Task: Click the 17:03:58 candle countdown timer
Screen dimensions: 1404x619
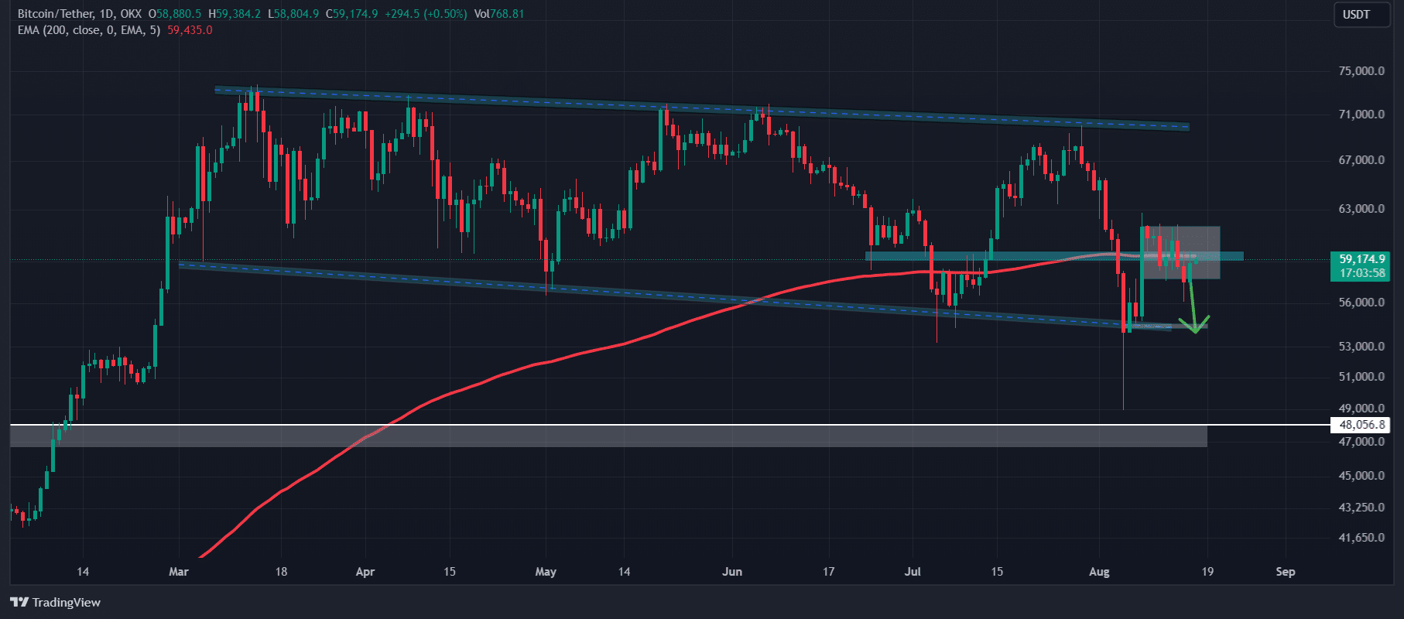Action: click(x=1361, y=273)
